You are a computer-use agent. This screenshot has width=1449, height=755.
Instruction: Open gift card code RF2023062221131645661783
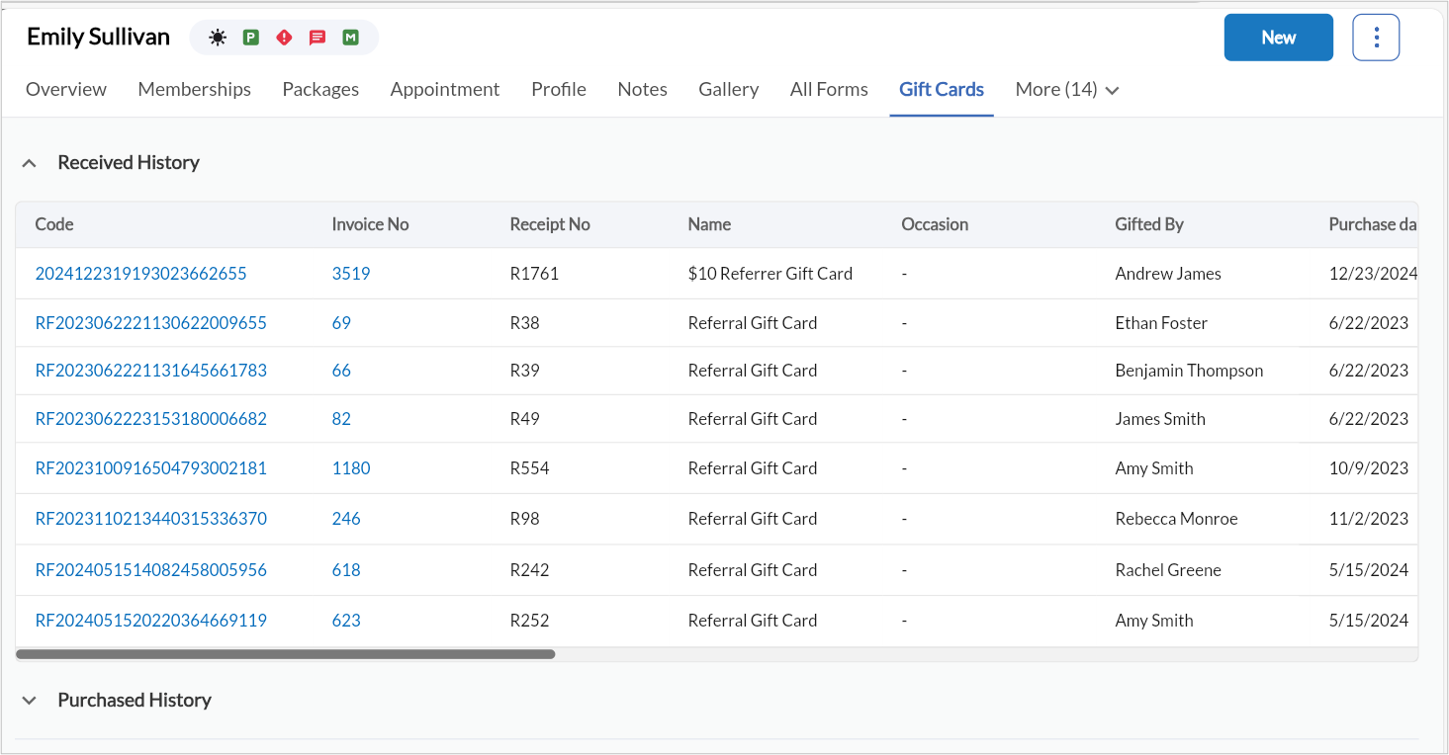151,371
